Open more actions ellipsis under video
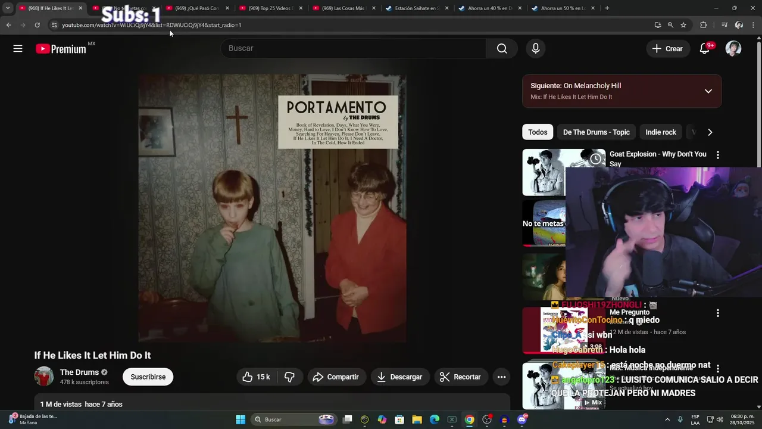762x429 pixels. (501, 377)
